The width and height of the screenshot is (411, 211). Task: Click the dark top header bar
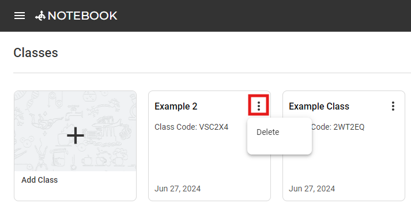pos(262,16)
